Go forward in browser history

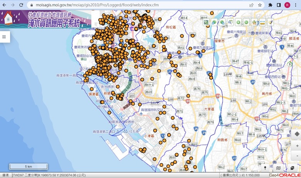(13, 5)
